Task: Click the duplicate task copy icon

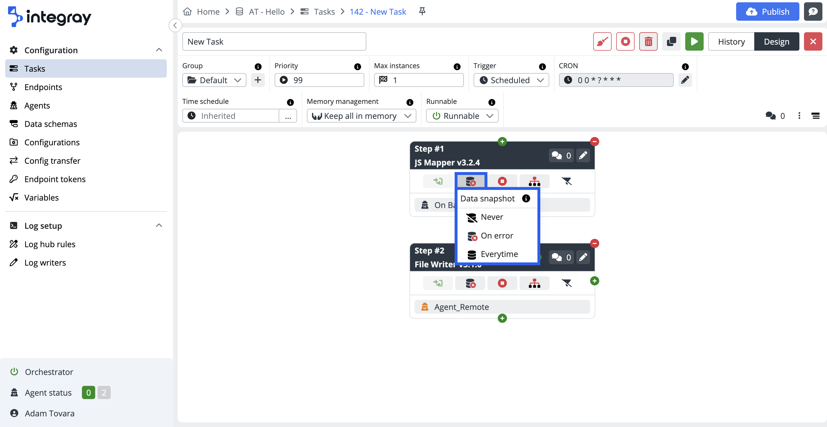Action: pos(671,41)
